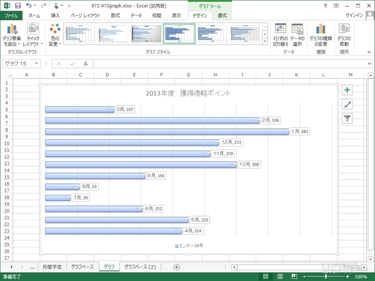Viewport: 375px width, 281px height.
Task: Click the Excel help question mark
Action: click(x=325, y=6)
